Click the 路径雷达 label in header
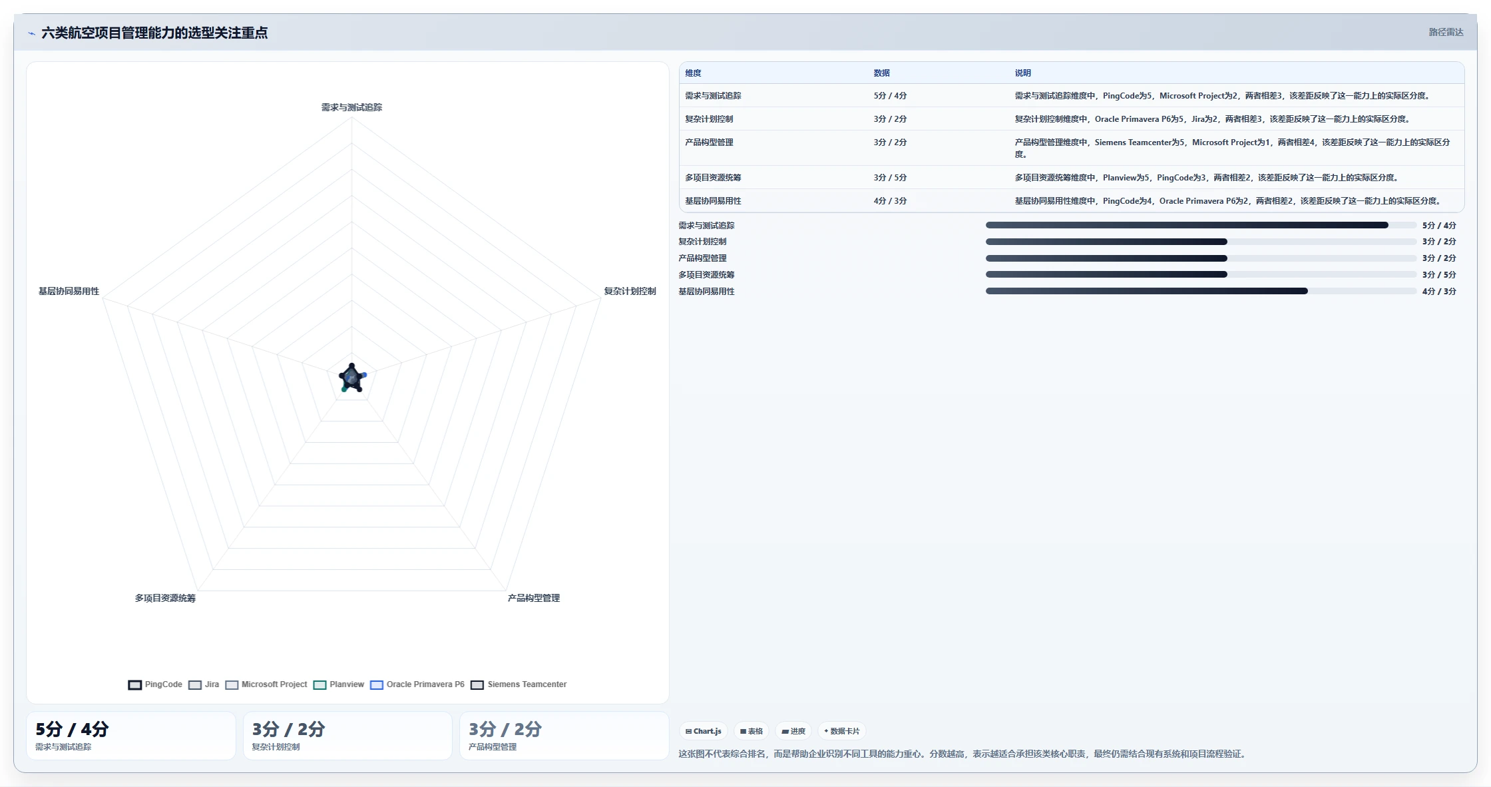Viewport: 1491px width, 787px height. click(x=1446, y=32)
